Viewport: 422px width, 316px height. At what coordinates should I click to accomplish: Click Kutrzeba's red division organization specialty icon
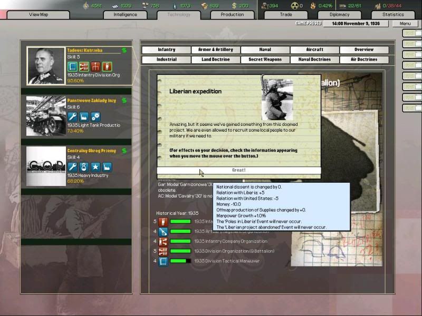click(84, 66)
